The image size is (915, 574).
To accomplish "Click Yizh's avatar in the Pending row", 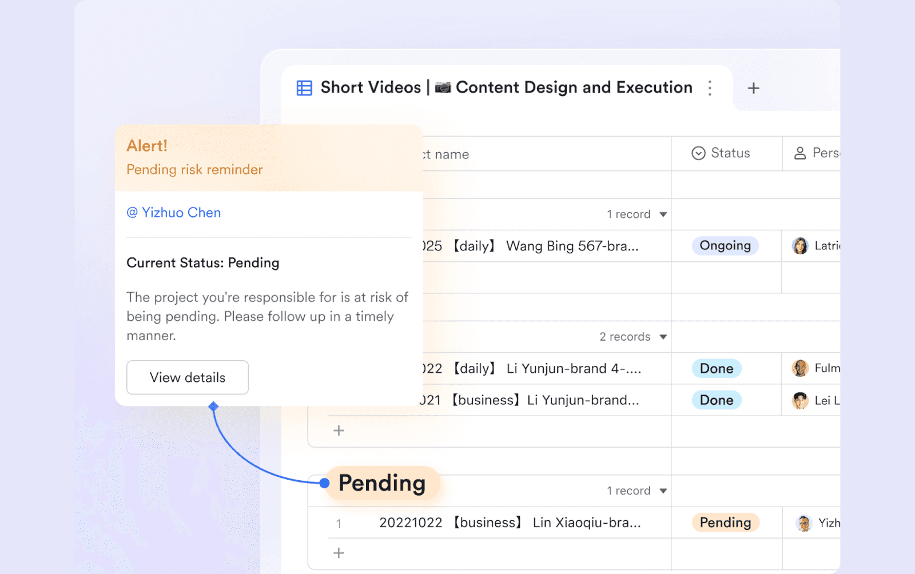I will (x=804, y=523).
